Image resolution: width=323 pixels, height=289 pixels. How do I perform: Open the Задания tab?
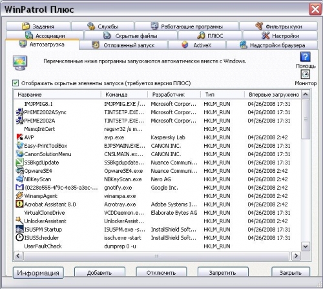(x=38, y=26)
